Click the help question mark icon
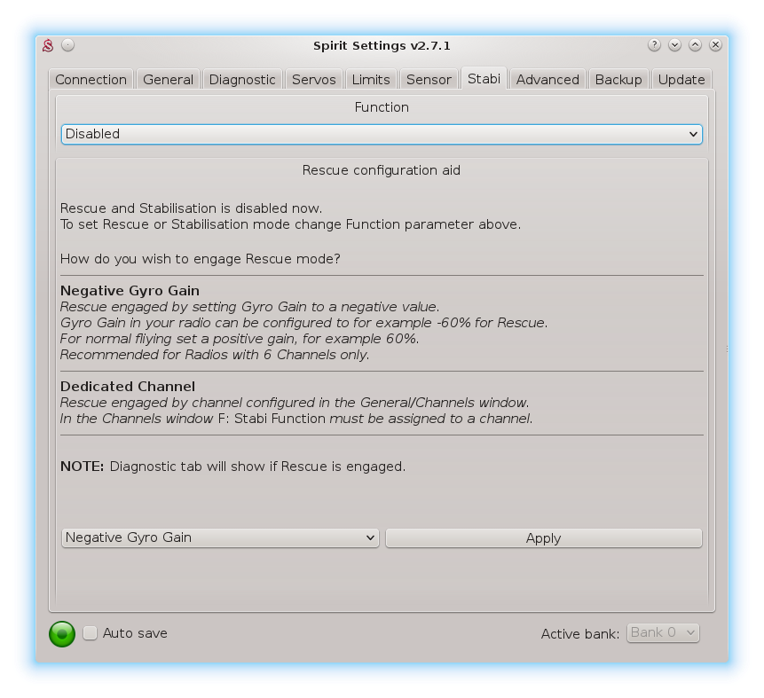Viewport: 764px width, 698px height. tap(654, 45)
